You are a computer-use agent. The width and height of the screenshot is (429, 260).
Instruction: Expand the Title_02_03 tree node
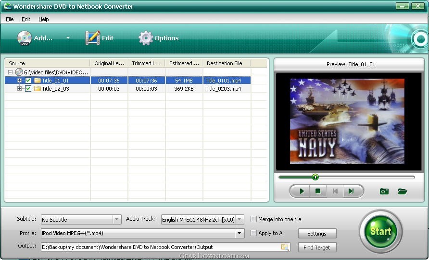(19, 88)
